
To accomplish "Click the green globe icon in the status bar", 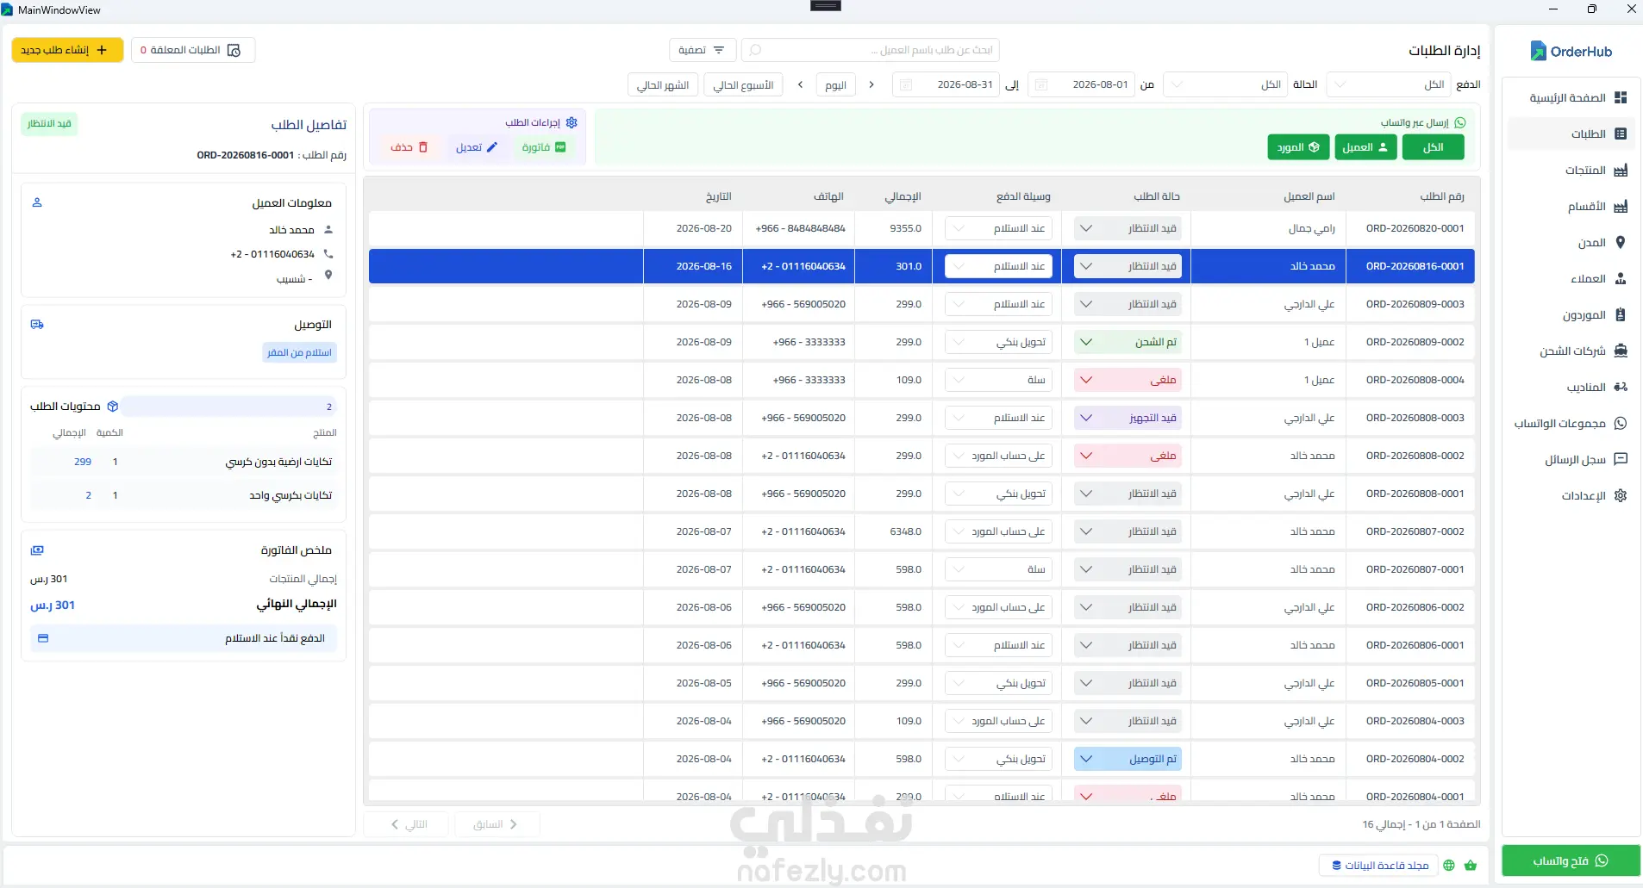I will point(1449,865).
